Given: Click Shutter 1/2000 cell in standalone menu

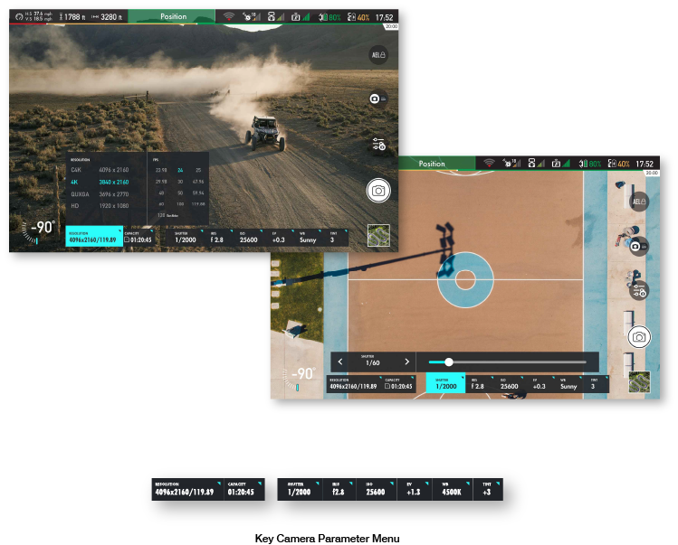Looking at the screenshot, I should (300, 489).
